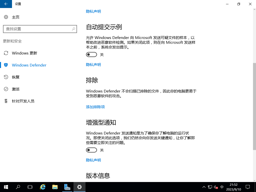
Task: Select the Recovery clock icon
Action: pyautogui.click(x=6, y=77)
